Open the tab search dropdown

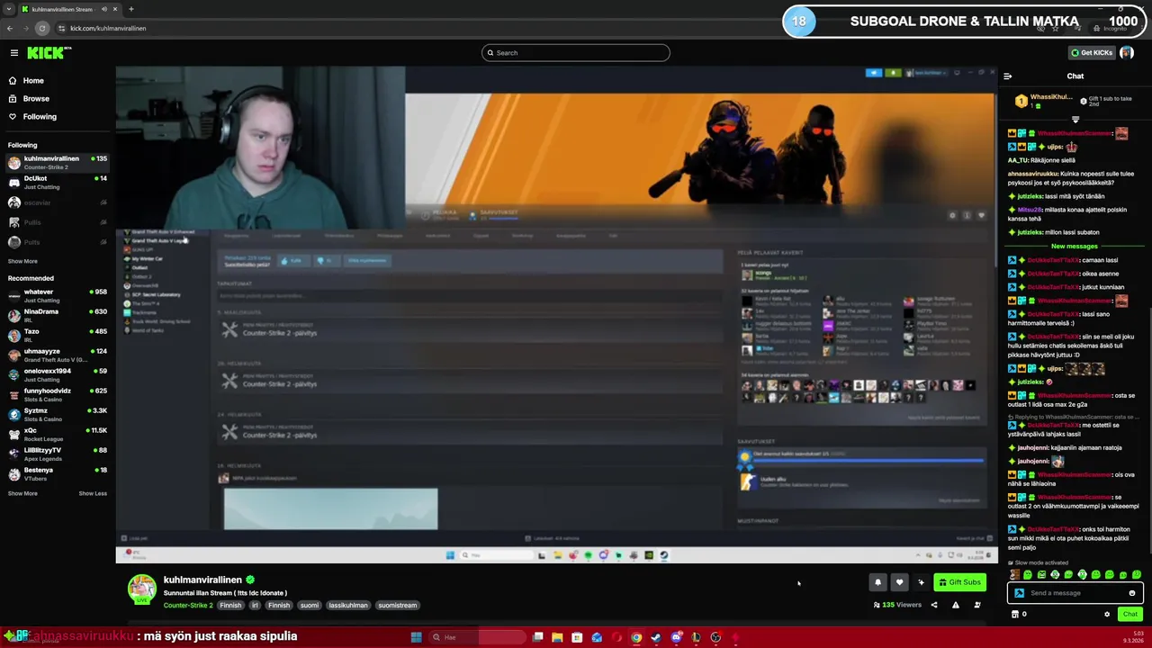(x=9, y=9)
